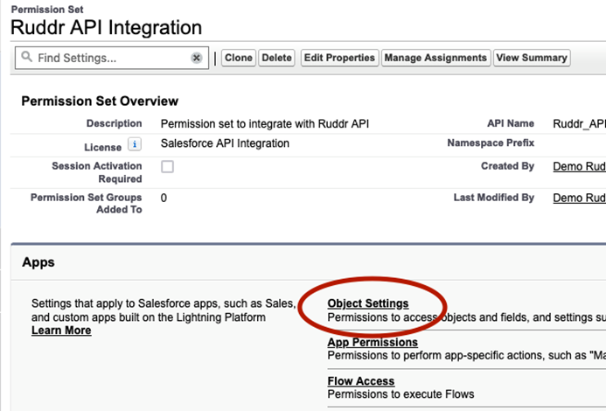
Task: Focus the Find Settings search field
Action: tap(112, 58)
